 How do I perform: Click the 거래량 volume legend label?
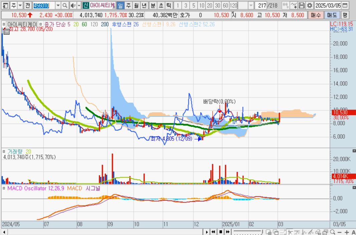(15, 151)
